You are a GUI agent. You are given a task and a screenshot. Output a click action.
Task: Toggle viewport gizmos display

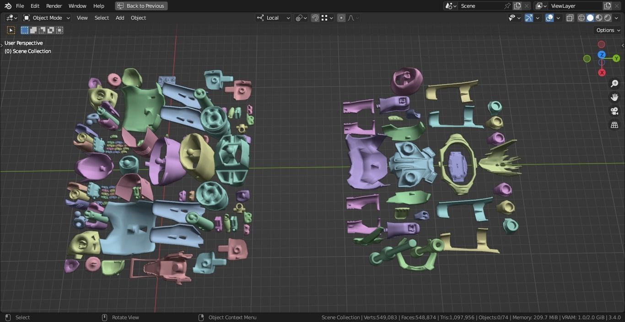click(x=529, y=18)
